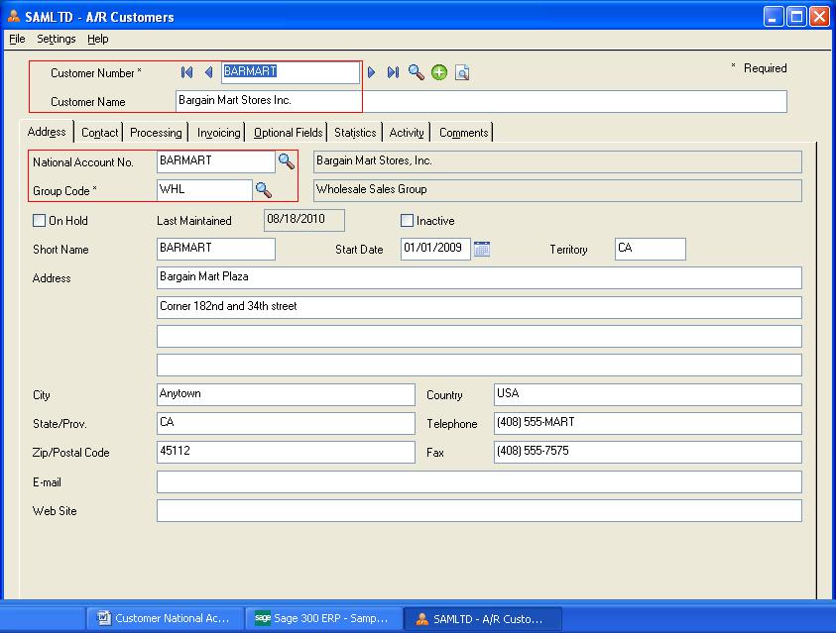Open National Account No. finder
The width and height of the screenshot is (836, 633).
point(287,161)
